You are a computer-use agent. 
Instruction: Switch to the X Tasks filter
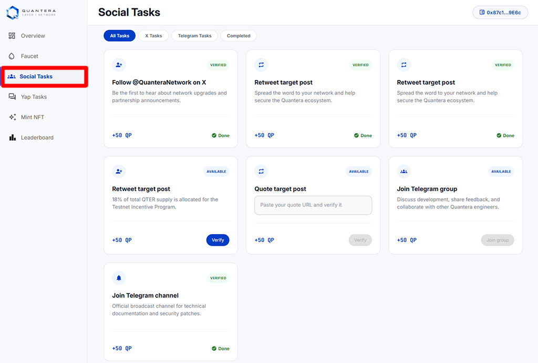click(153, 36)
